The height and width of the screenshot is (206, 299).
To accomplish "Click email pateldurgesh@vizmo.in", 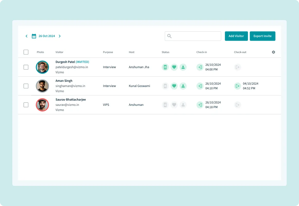I will click(x=72, y=67).
